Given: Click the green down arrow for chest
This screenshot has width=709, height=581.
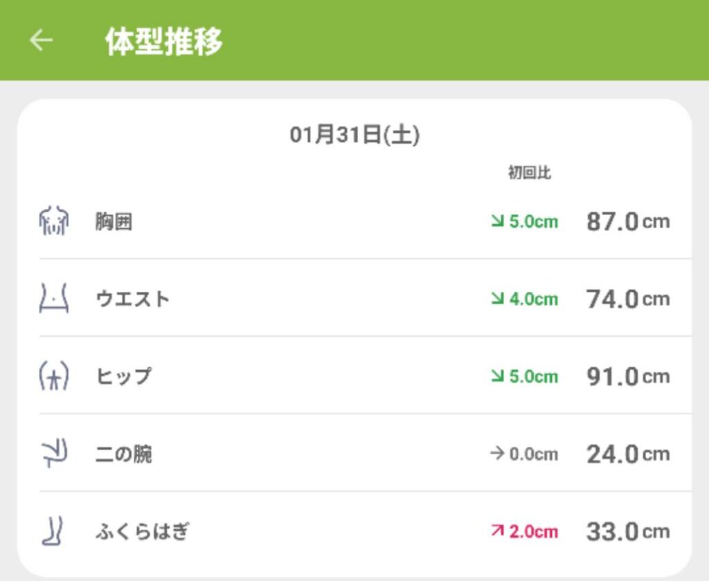Looking at the screenshot, I should pyautogui.click(x=497, y=222).
